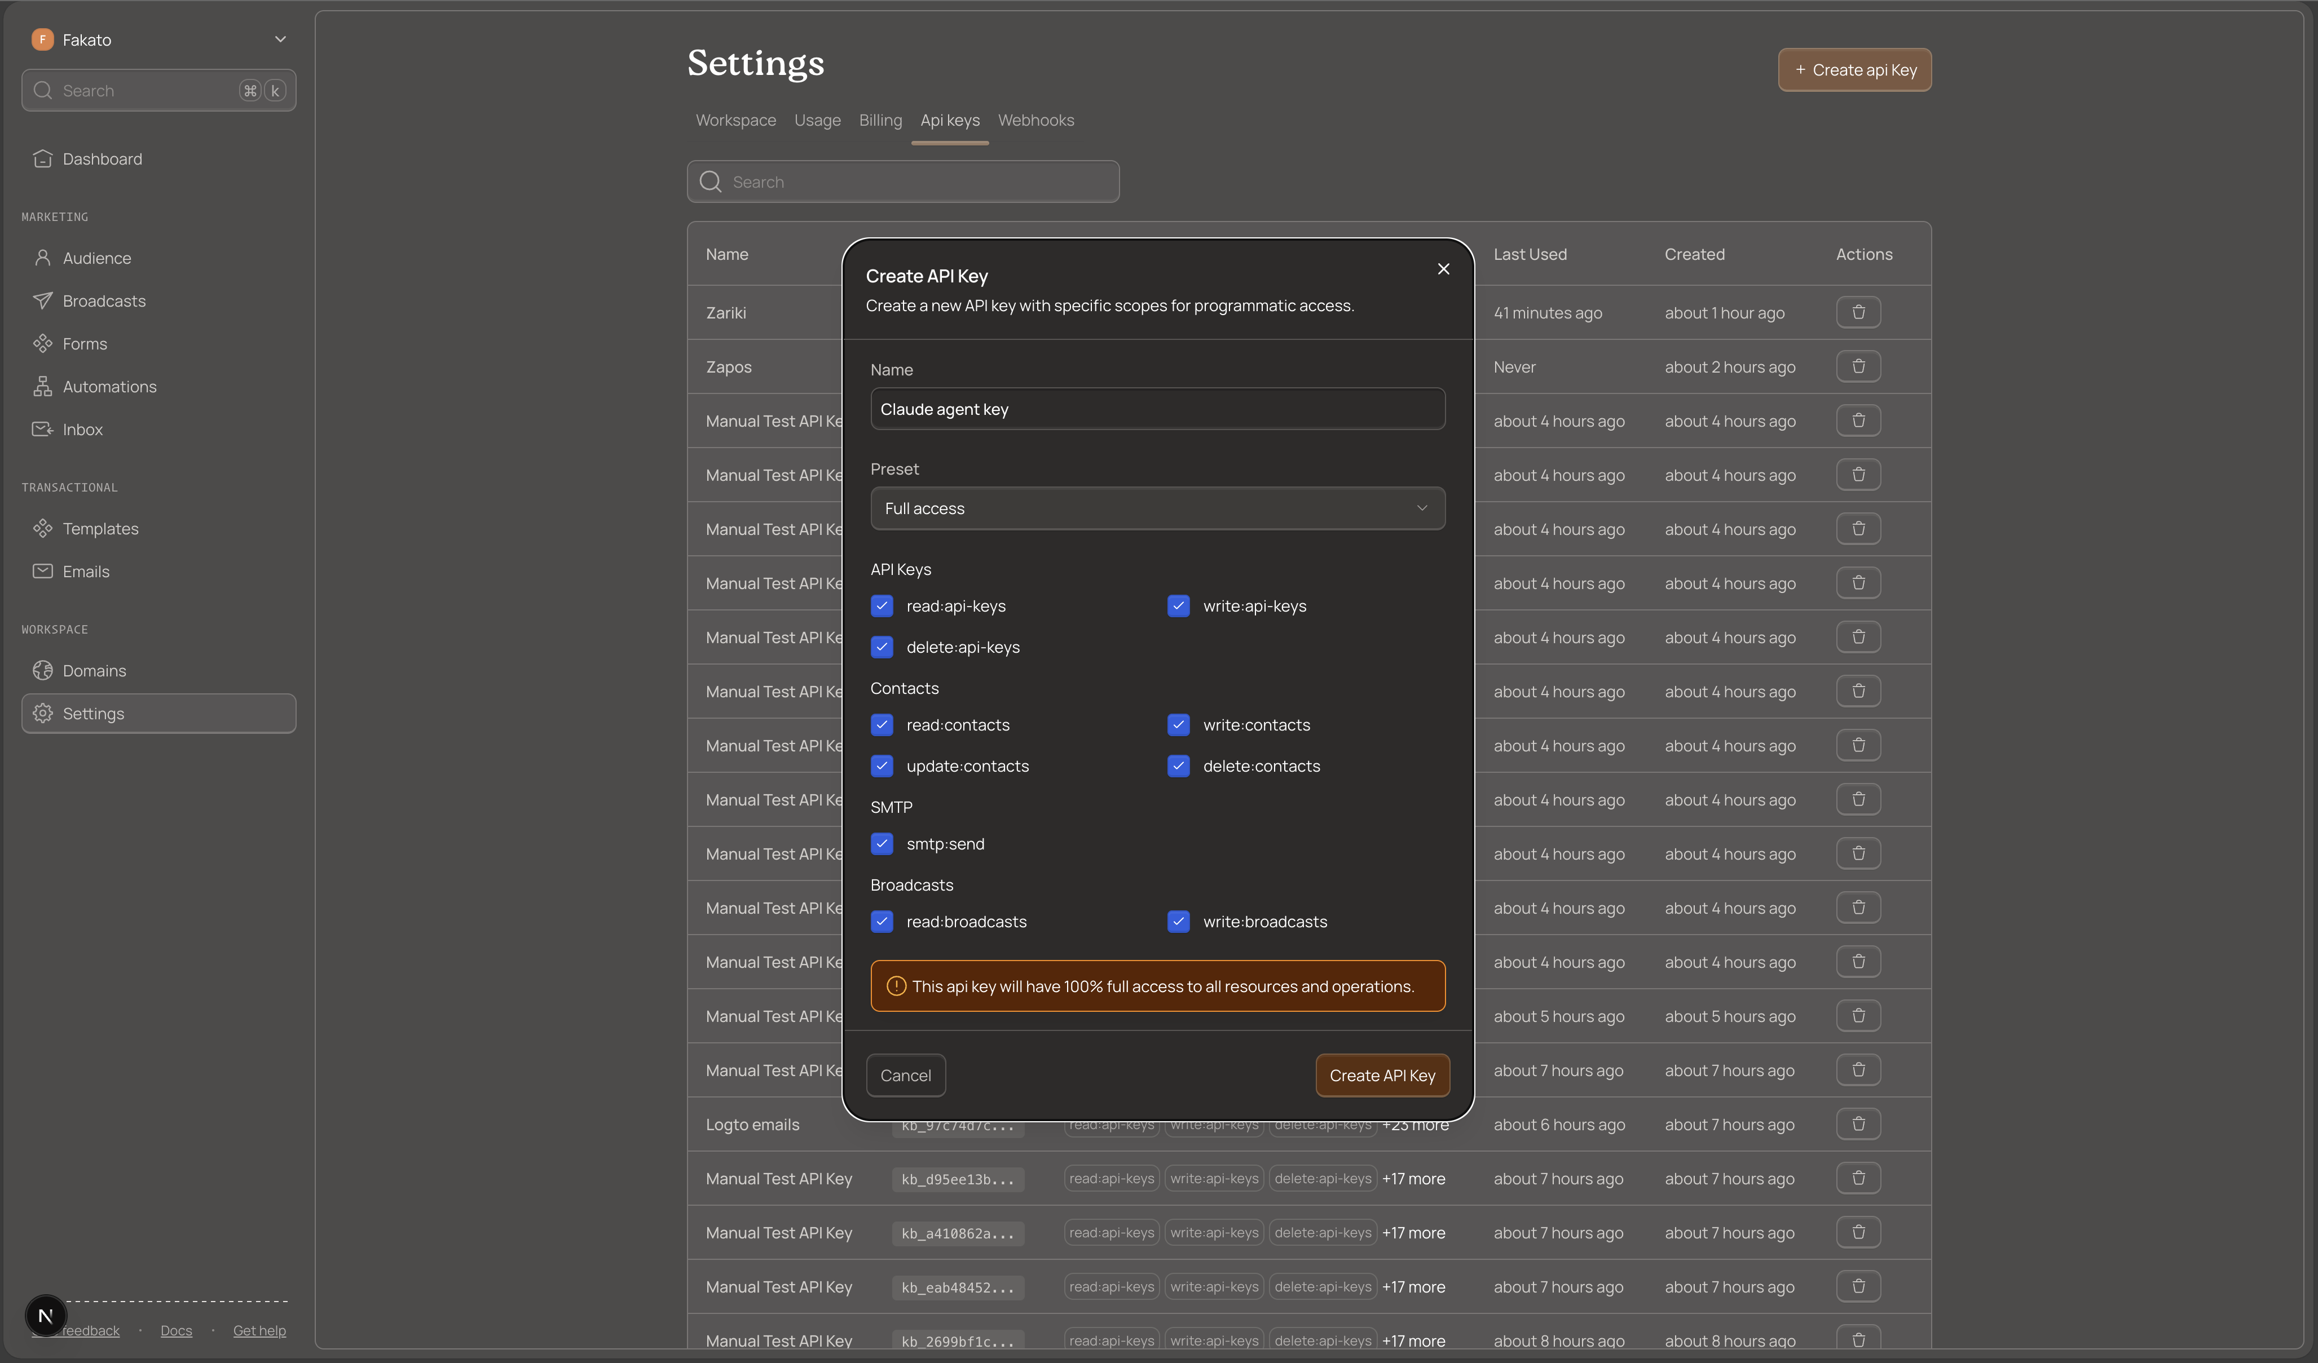Open the Billing tab
Screen dimensions: 2318x1363
[x=879, y=121]
